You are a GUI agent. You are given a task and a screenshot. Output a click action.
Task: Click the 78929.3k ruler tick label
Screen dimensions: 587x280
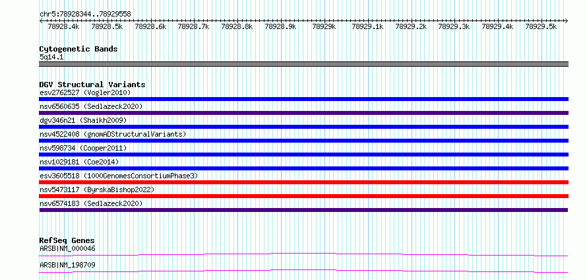tap(454, 26)
